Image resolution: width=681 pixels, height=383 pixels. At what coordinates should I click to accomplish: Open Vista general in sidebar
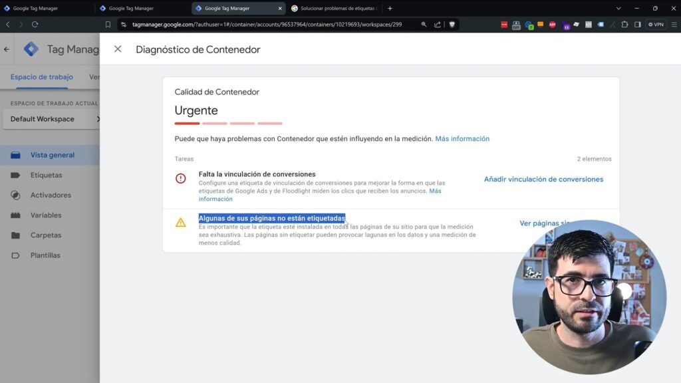tap(50, 155)
